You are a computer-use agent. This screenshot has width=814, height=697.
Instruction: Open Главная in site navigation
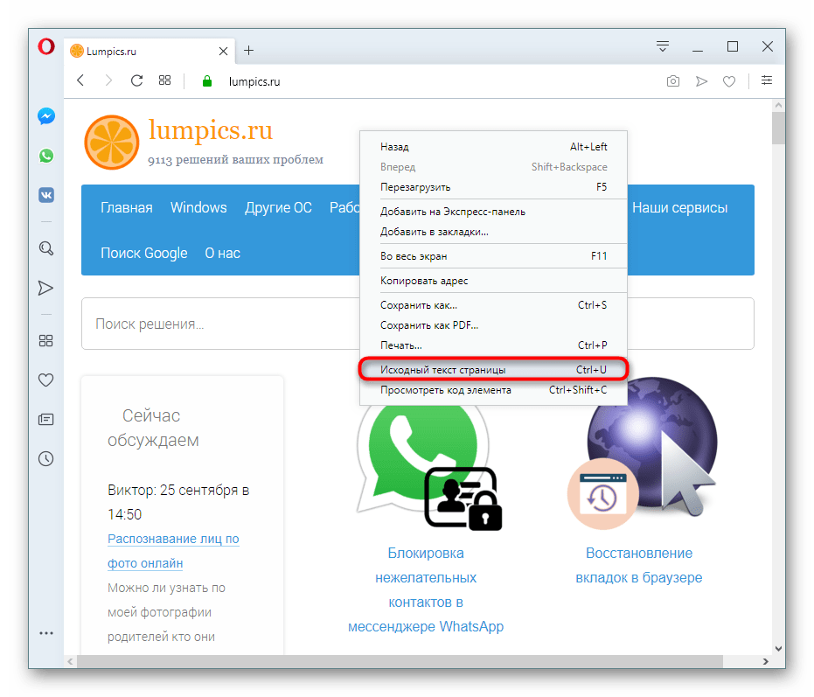click(x=127, y=208)
